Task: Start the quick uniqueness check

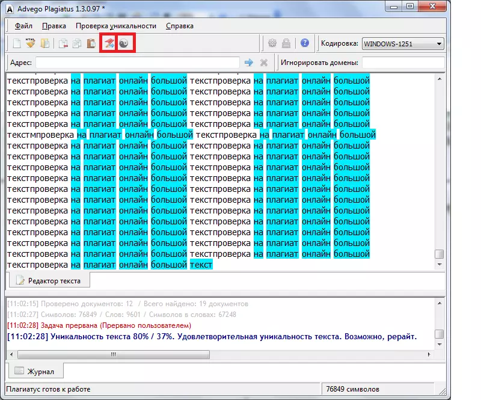Action: [108, 43]
